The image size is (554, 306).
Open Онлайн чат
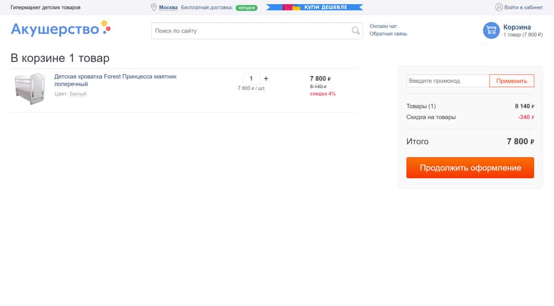(x=383, y=26)
